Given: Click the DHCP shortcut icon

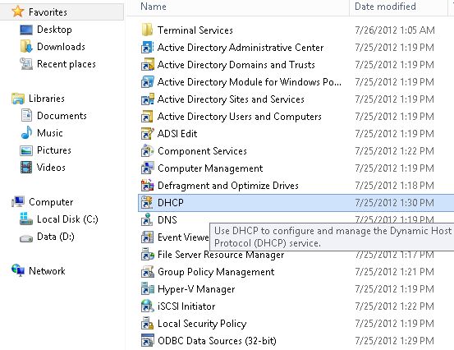Looking at the screenshot, I should [148, 203].
